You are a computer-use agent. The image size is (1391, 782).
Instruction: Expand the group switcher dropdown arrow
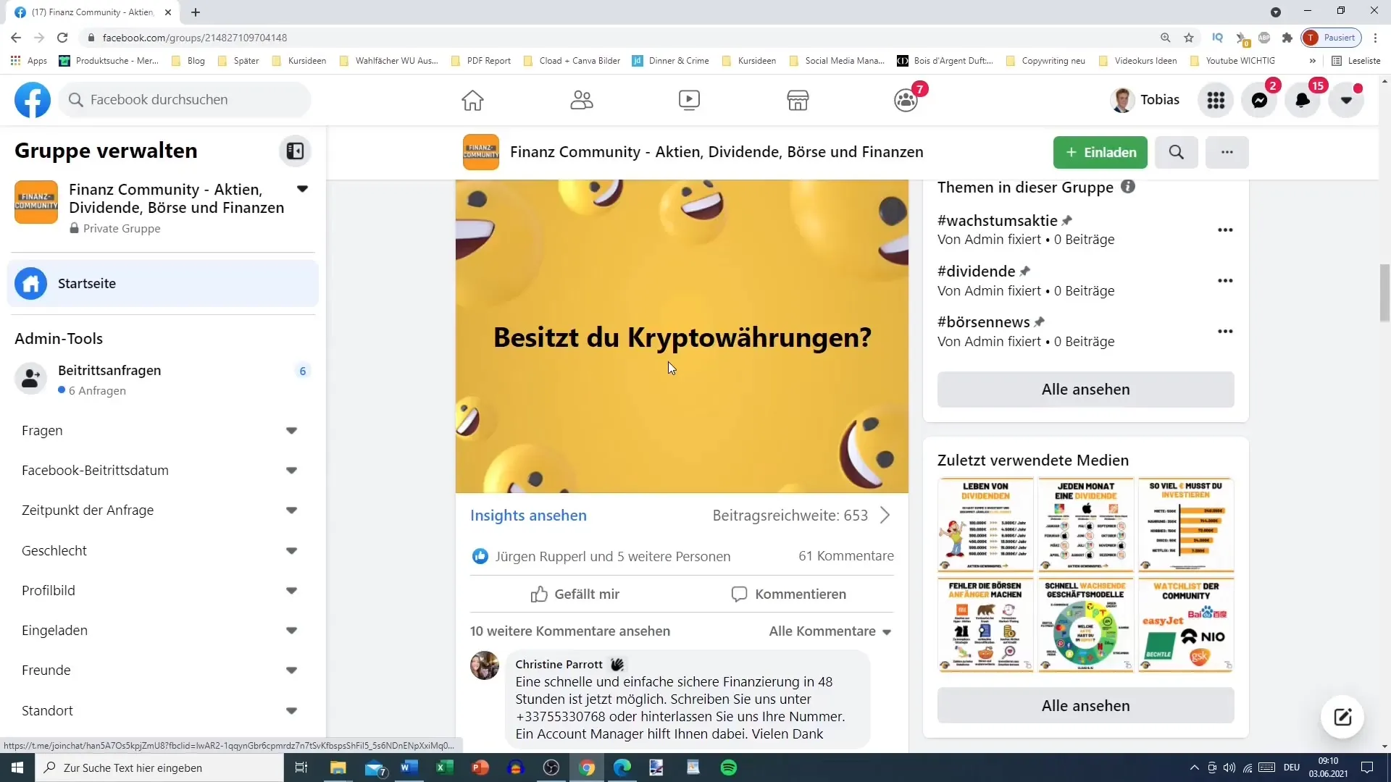click(303, 189)
